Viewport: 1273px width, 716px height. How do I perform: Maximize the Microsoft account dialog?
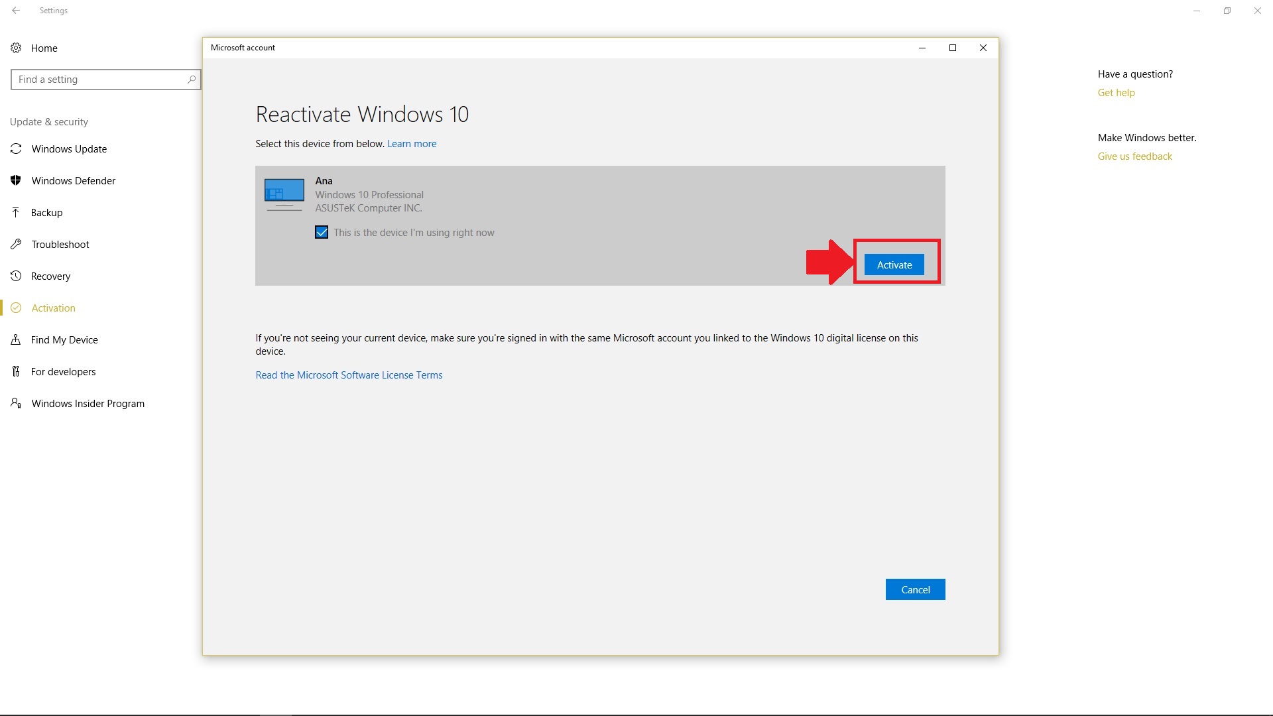(953, 48)
